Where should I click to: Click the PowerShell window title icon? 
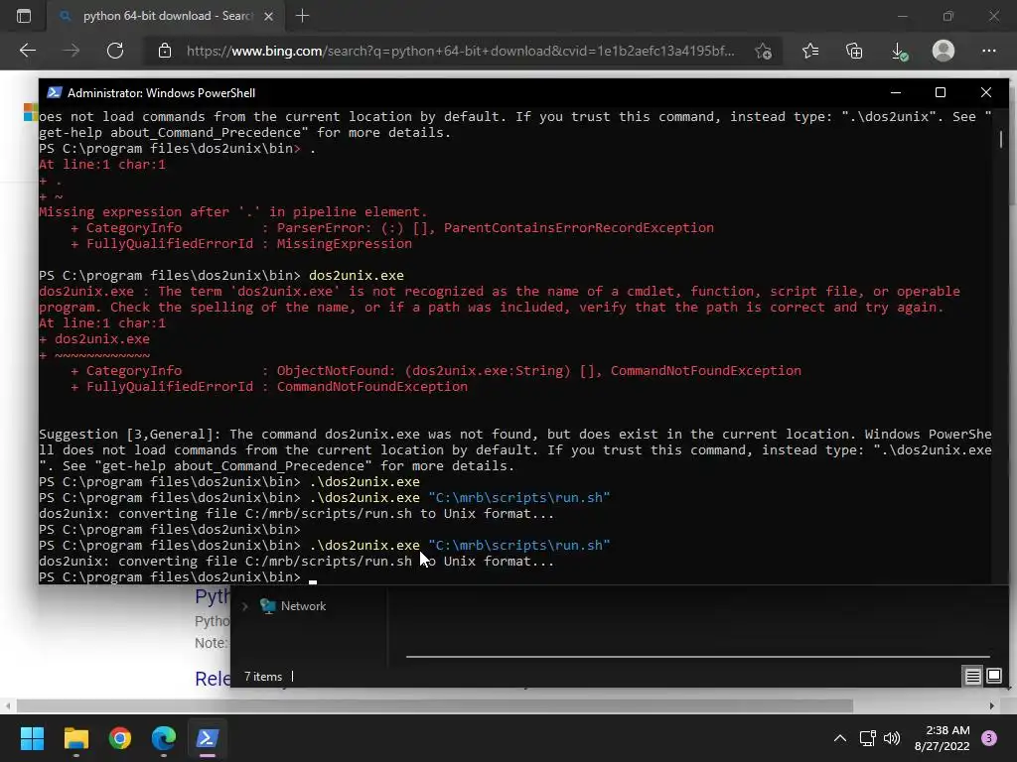(x=55, y=92)
